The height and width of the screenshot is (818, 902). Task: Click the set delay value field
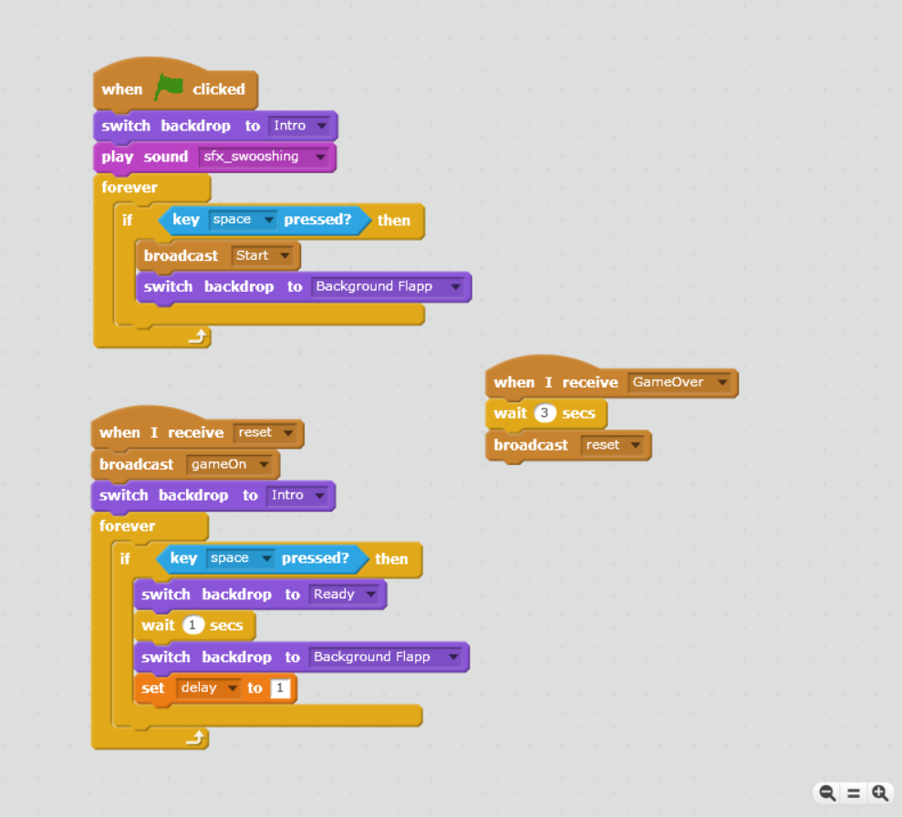pyautogui.click(x=281, y=689)
